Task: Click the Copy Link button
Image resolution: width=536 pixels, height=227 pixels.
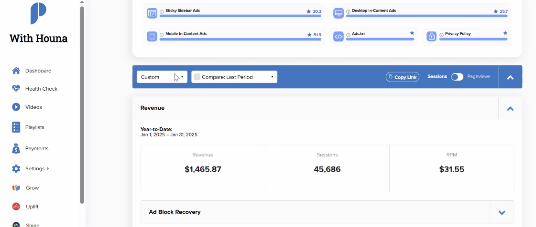Action: coord(402,77)
